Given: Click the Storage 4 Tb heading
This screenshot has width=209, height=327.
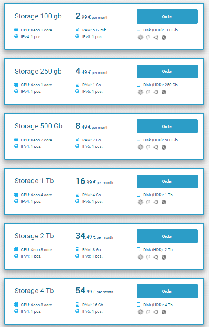Looking at the screenshot, I should coord(34,291).
